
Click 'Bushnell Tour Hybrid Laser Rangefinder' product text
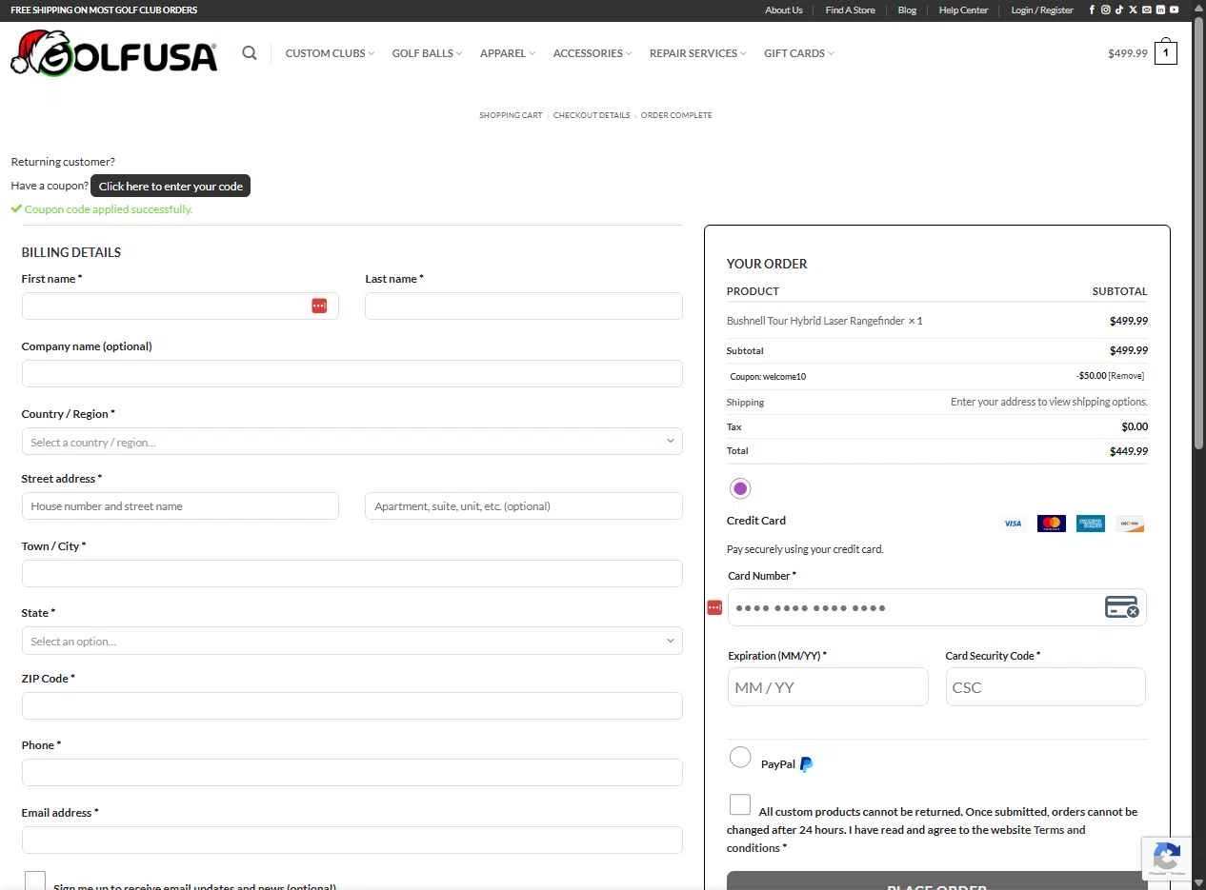pyautogui.click(x=815, y=321)
